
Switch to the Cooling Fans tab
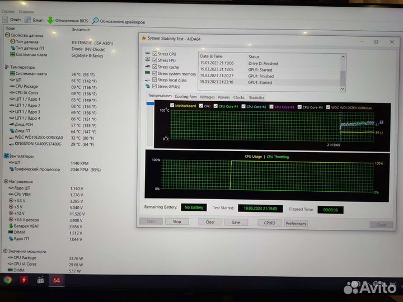tap(186, 97)
